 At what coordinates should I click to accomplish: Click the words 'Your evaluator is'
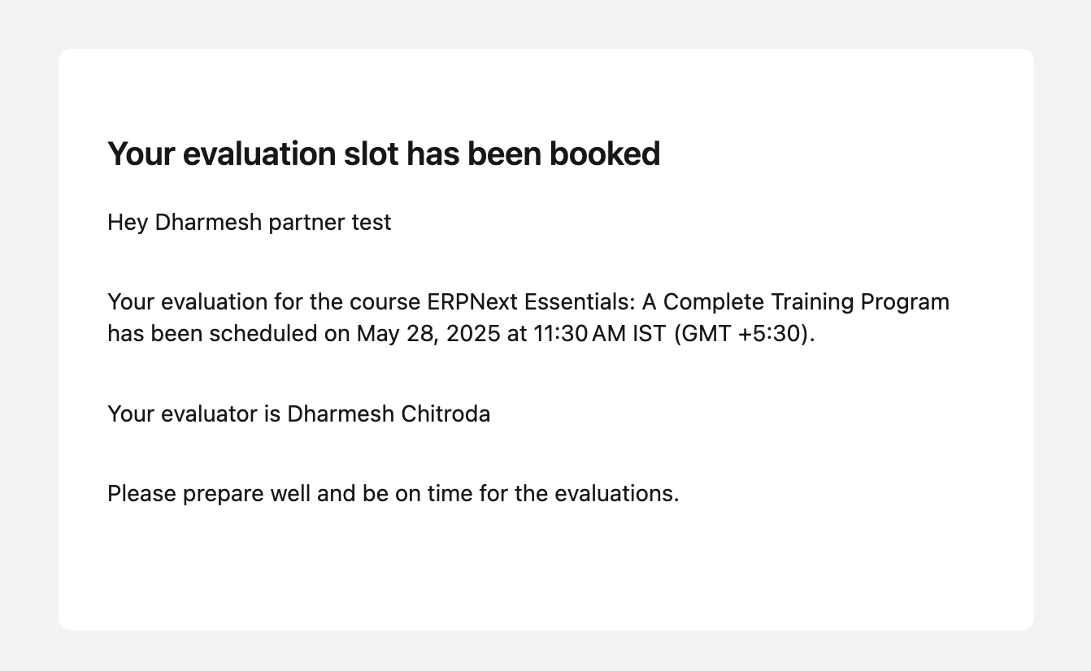tap(193, 414)
